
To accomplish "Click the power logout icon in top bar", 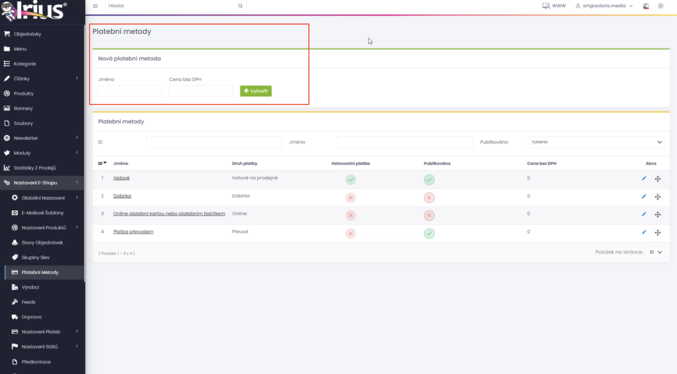I will tap(661, 6).
